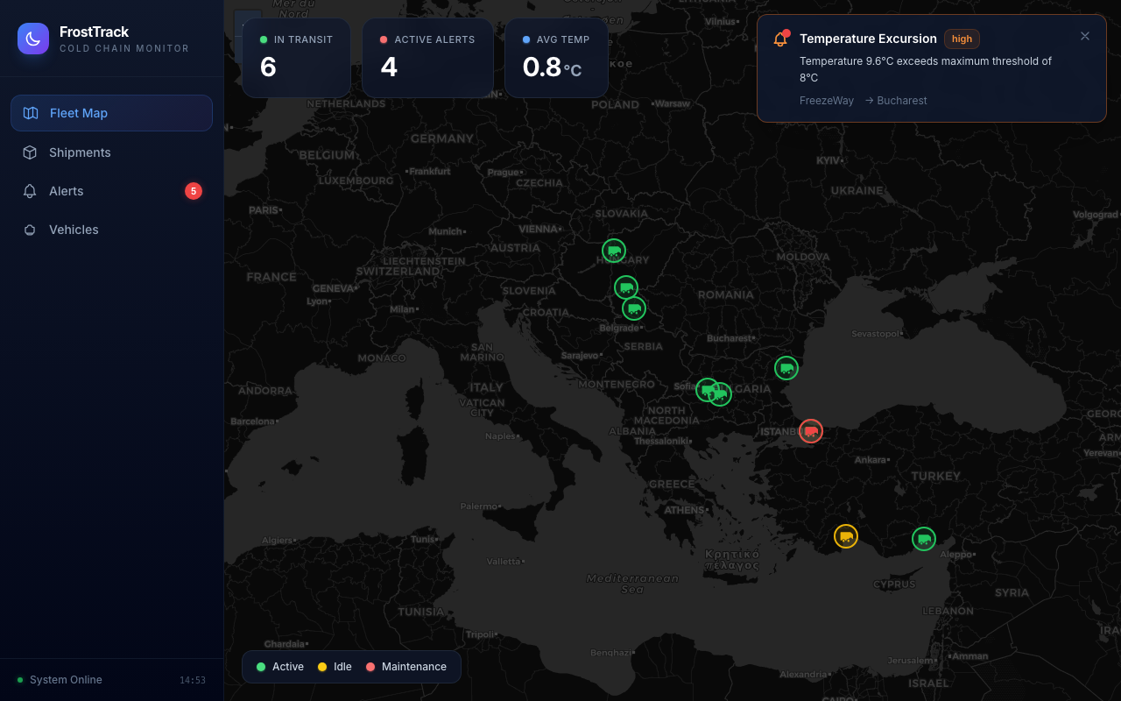Image resolution: width=1121 pixels, height=701 pixels.
Task: Open the Alerts page
Action: pos(111,191)
